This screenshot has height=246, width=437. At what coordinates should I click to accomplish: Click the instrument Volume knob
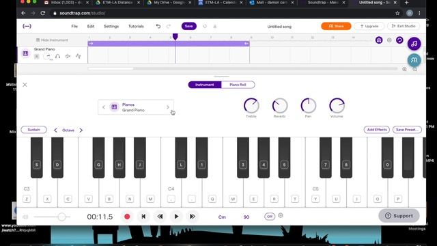click(337, 106)
